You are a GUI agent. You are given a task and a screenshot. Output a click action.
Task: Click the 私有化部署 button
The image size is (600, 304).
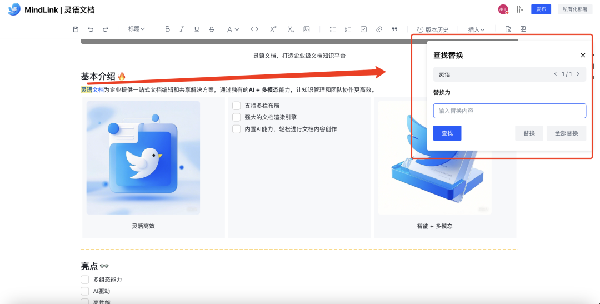pos(575,9)
